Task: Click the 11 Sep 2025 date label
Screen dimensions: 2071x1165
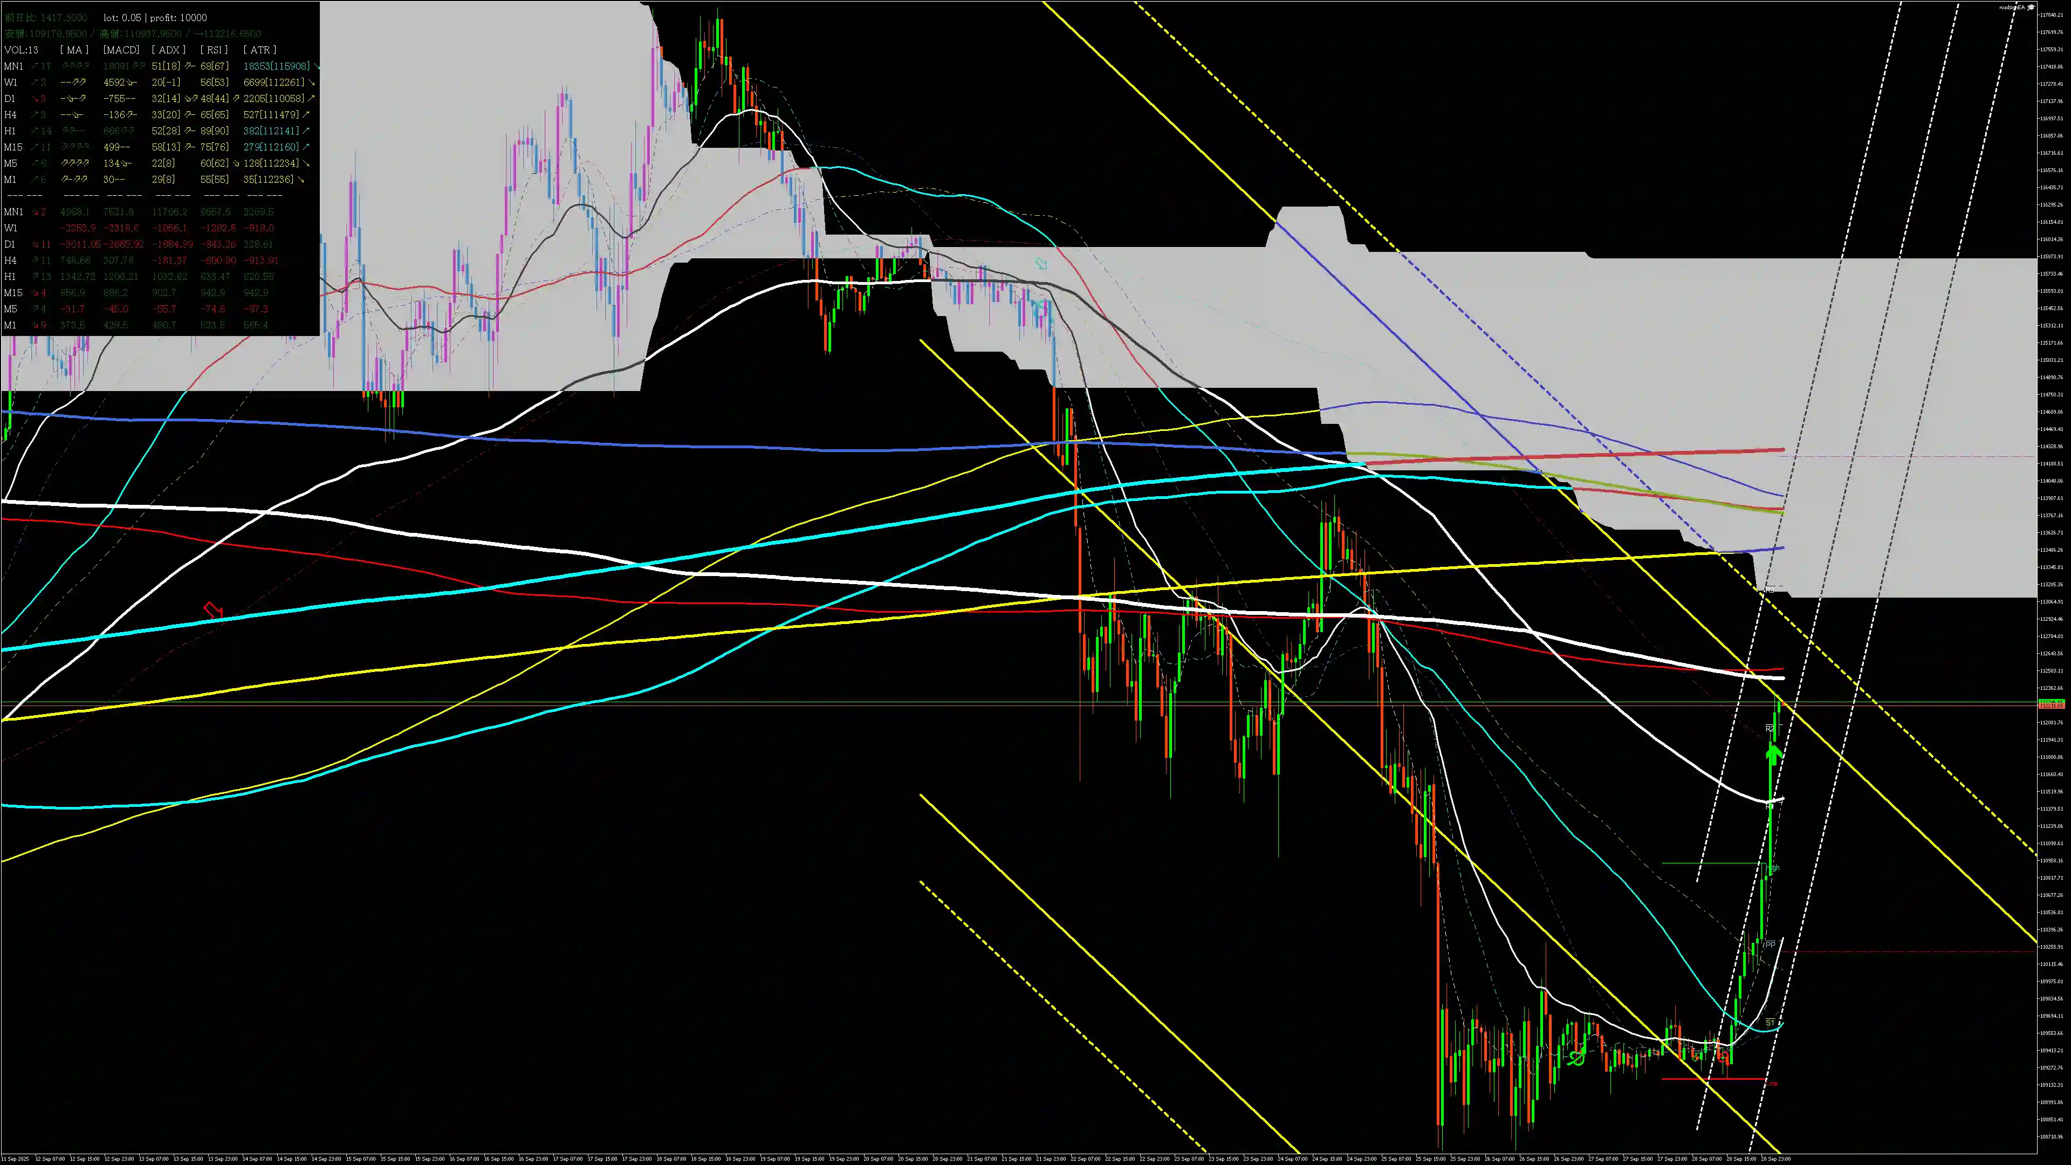Action: pos(15,1159)
